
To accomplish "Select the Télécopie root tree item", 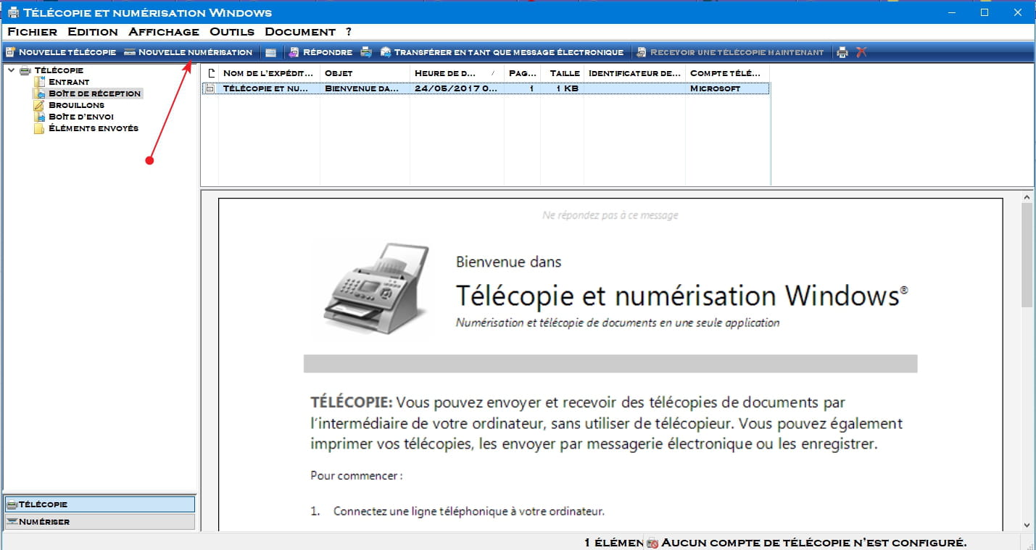I will click(59, 70).
